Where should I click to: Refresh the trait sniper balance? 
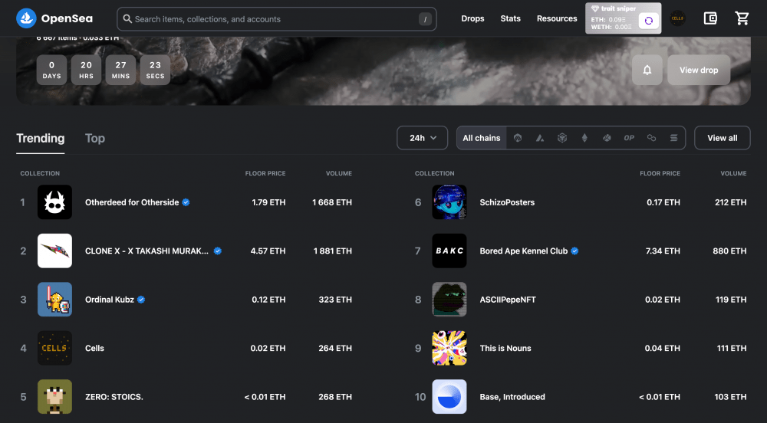coord(649,21)
